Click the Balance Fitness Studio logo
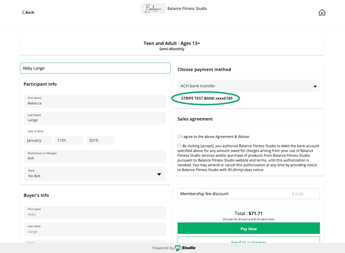345x253 pixels. 153,9
